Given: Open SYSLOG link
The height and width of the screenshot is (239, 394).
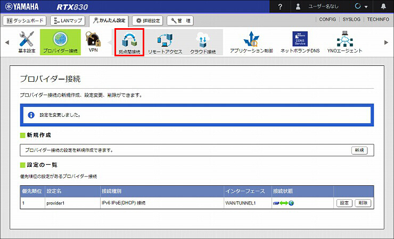Looking at the screenshot, I should [x=351, y=19].
